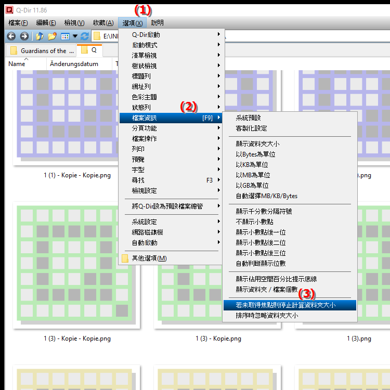Screen dimensions: 390x390
Task: Open the view mode grid icon
Action: click(x=65, y=36)
